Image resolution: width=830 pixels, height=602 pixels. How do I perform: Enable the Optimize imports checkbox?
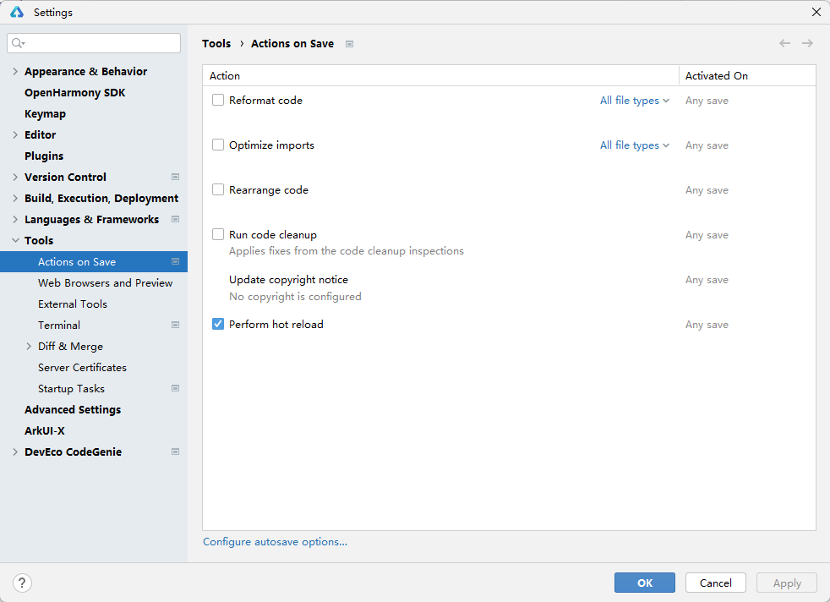(218, 145)
